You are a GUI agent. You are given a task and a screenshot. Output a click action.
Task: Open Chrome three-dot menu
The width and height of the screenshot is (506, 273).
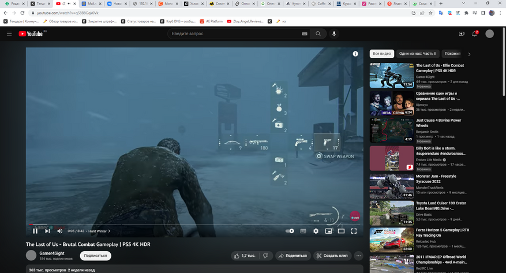tap(500, 13)
